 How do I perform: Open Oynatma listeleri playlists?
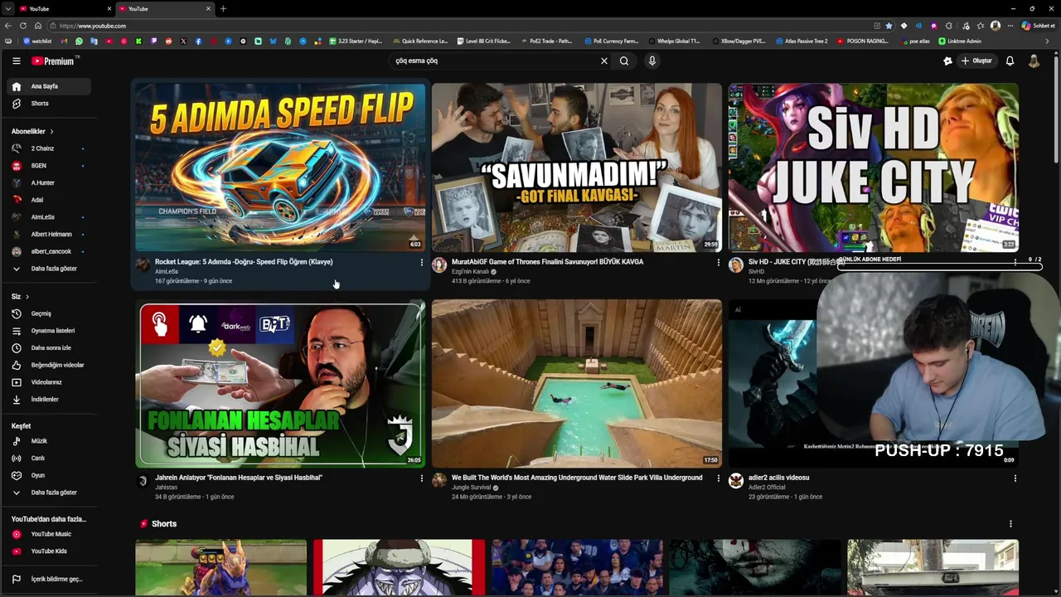pos(49,331)
